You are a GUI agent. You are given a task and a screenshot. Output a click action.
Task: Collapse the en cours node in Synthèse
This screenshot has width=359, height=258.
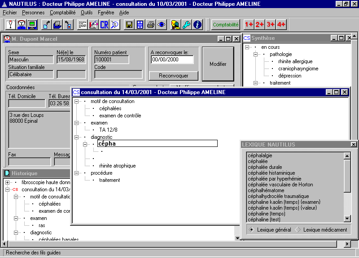coord(247,47)
